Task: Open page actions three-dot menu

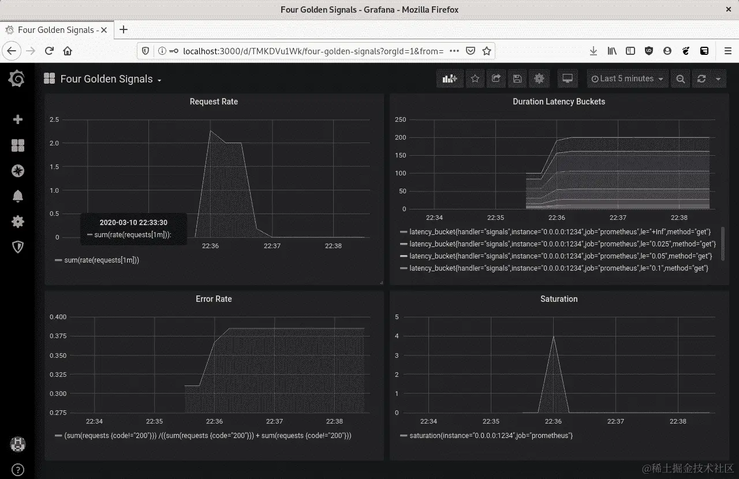Action: coord(454,51)
